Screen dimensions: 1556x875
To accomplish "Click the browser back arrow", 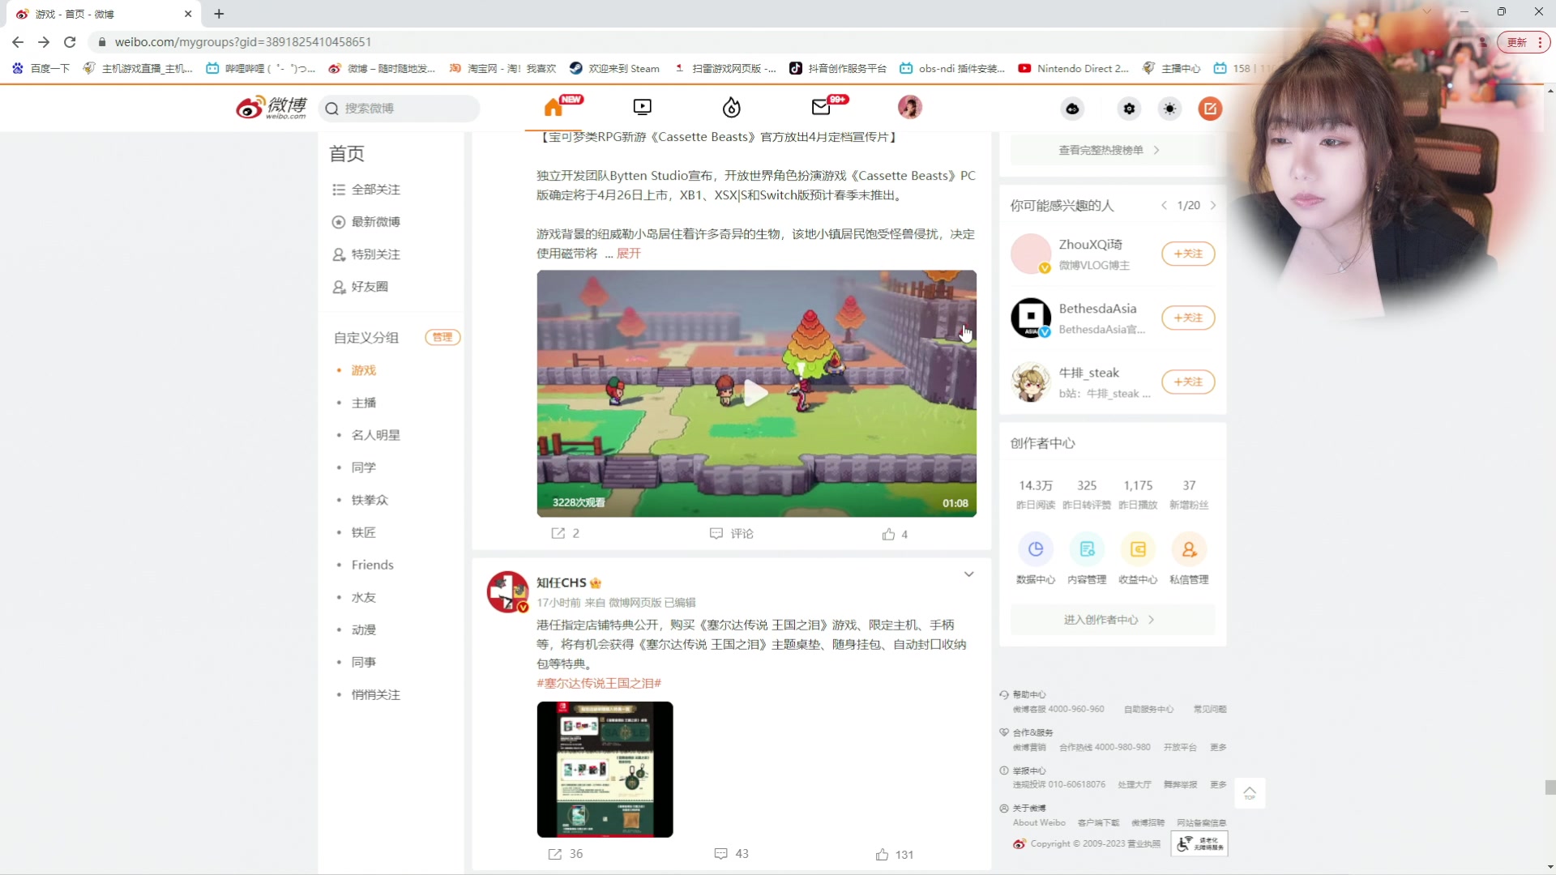I will [x=18, y=42].
